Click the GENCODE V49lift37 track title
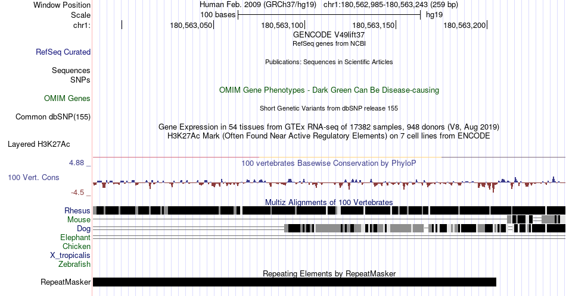 point(329,34)
